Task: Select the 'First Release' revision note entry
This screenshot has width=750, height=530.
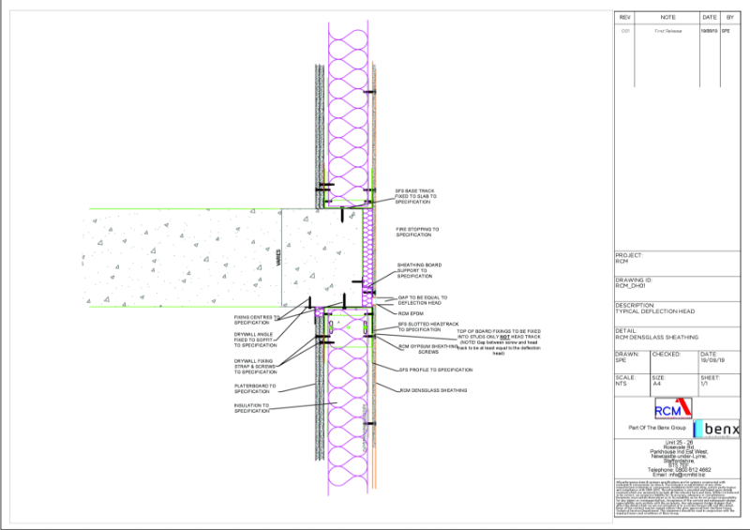Action: 667,31
